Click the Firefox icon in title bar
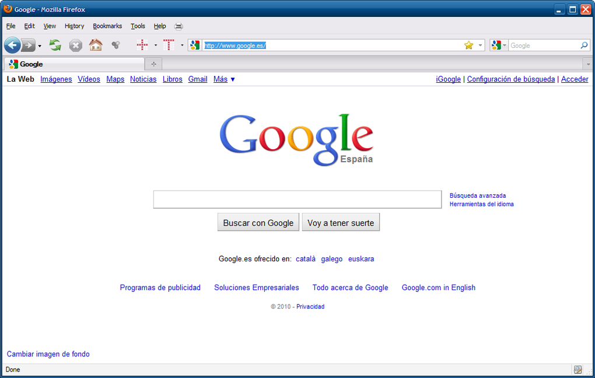 point(8,9)
